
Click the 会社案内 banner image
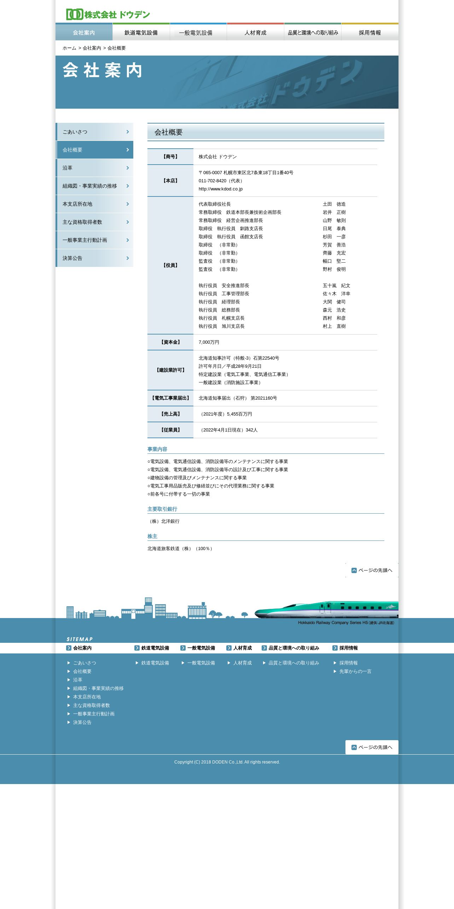tap(227, 82)
